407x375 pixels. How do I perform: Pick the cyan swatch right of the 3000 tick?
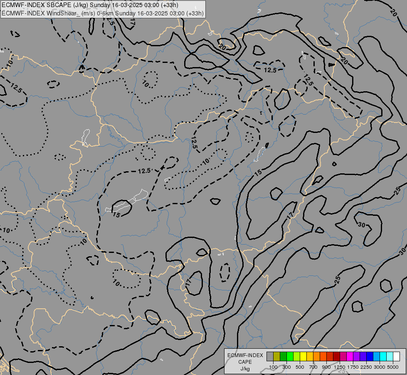383,357
